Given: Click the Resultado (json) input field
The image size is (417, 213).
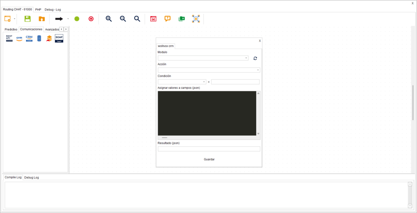Looking at the screenshot, I should 209,149.
